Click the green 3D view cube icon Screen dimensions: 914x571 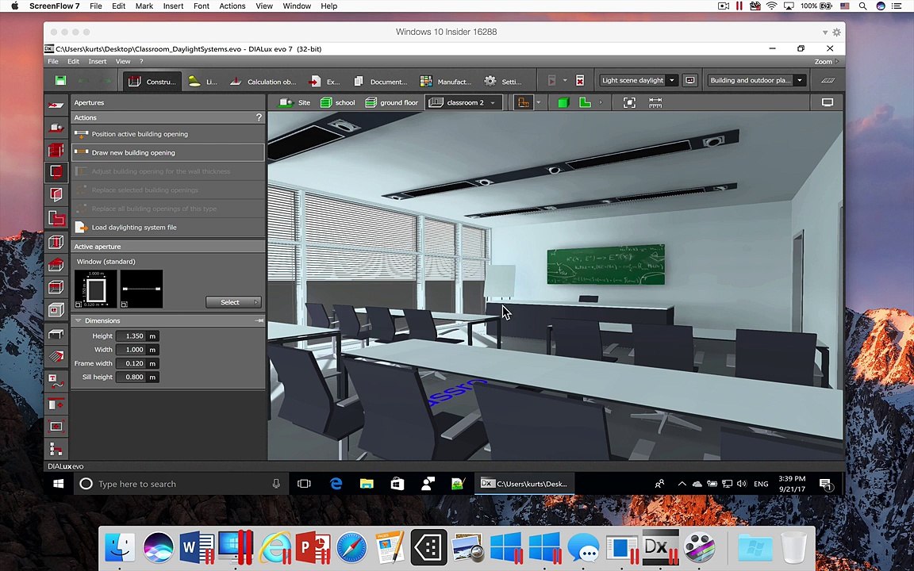[x=563, y=102]
